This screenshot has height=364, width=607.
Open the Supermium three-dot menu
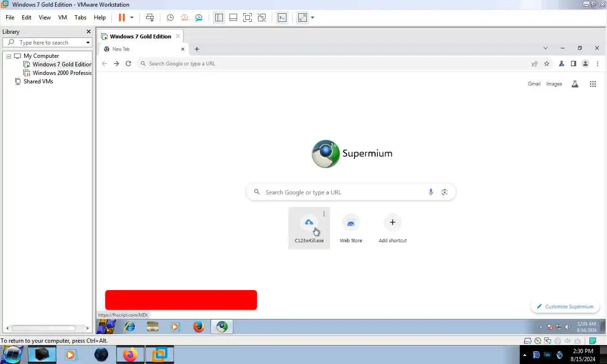[598, 64]
